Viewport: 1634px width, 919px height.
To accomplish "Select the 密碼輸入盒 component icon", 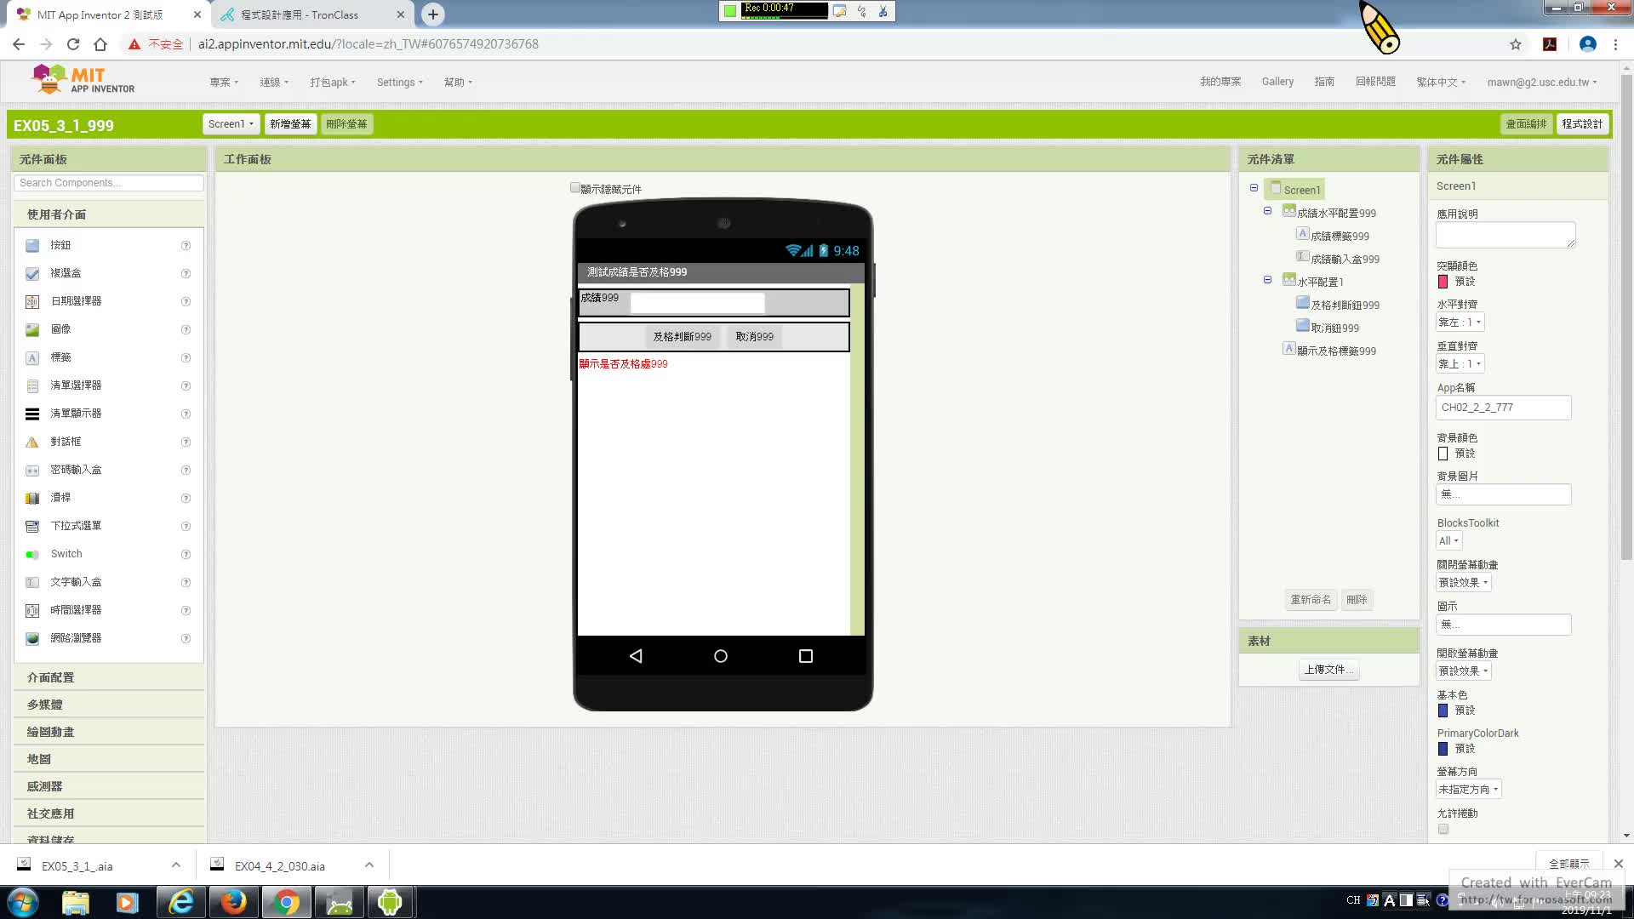I will click(x=32, y=471).
